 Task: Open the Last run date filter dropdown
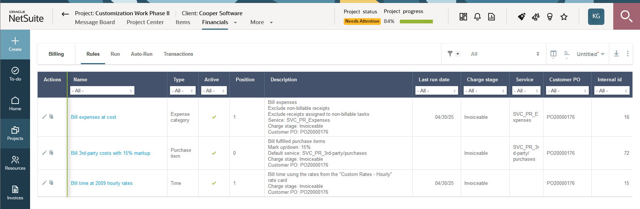[x=437, y=91]
